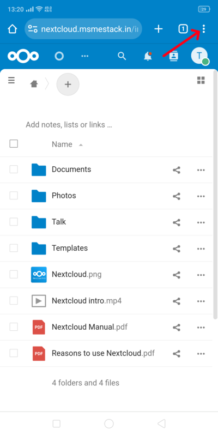
Task: Share the Nextcloud Manual.pdf file
Action: coord(177,328)
